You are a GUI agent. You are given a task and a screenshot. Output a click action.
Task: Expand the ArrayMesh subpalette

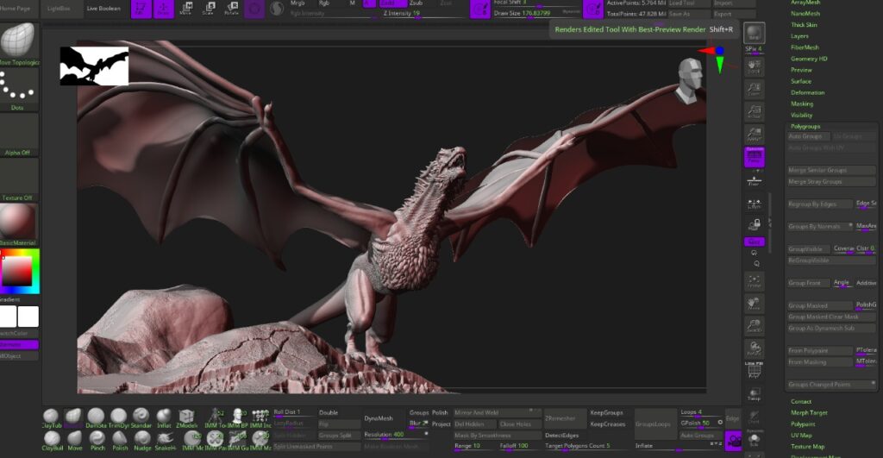tap(805, 3)
